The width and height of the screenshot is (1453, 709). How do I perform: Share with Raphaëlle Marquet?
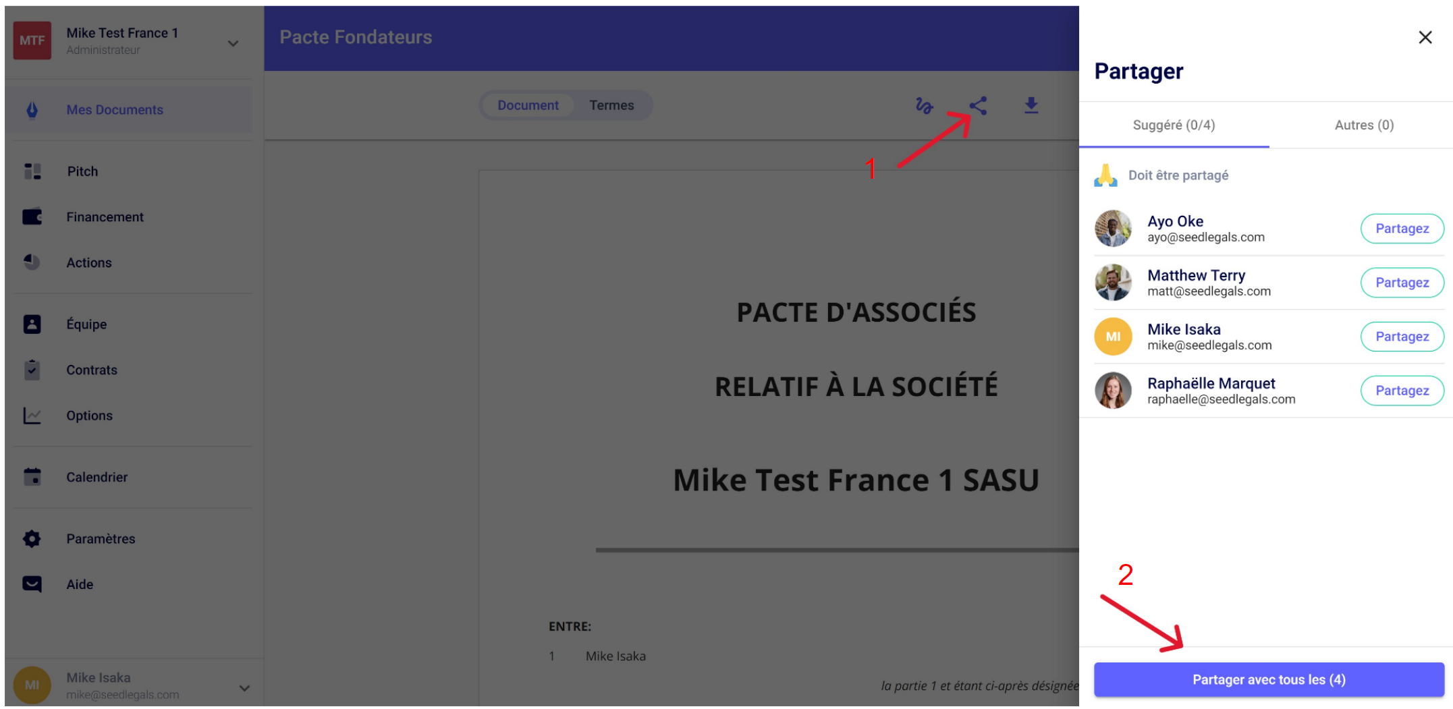(1402, 391)
